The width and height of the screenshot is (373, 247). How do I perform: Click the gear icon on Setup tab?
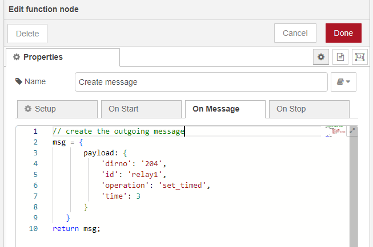[x=27, y=109]
